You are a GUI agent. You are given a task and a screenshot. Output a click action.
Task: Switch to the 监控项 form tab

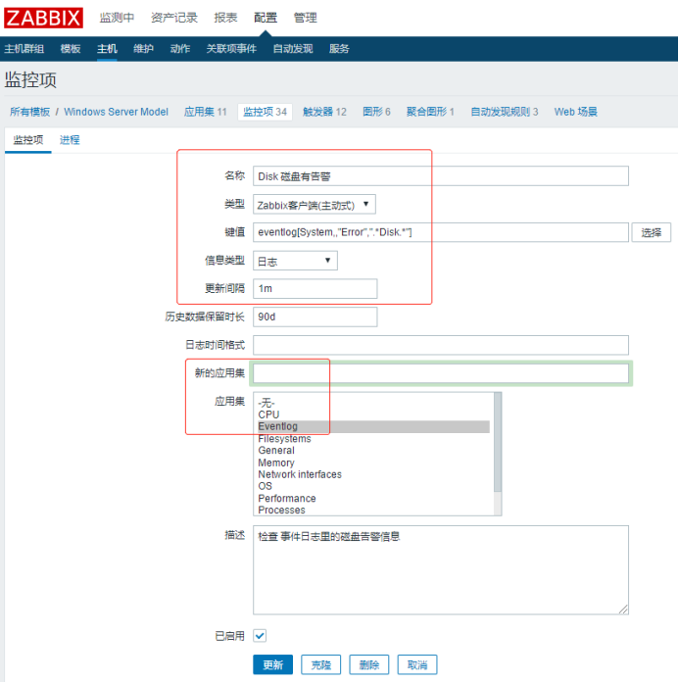click(x=28, y=140)
